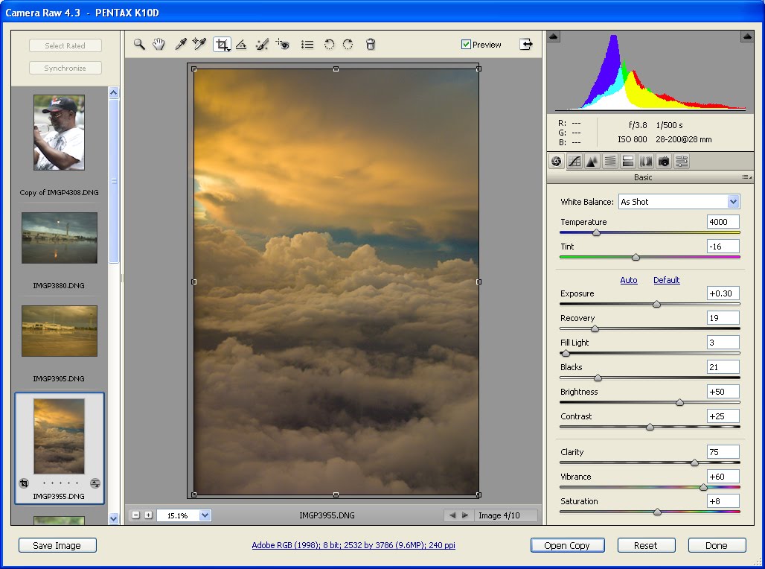Select the IMGP3905.DNG thumbnail
Viewport: 765px width, 569px height.
60,331
